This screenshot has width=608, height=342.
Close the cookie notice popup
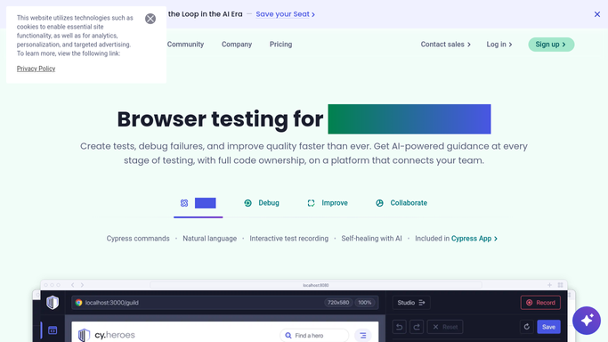pyautogui.click(x=150, y=19)
